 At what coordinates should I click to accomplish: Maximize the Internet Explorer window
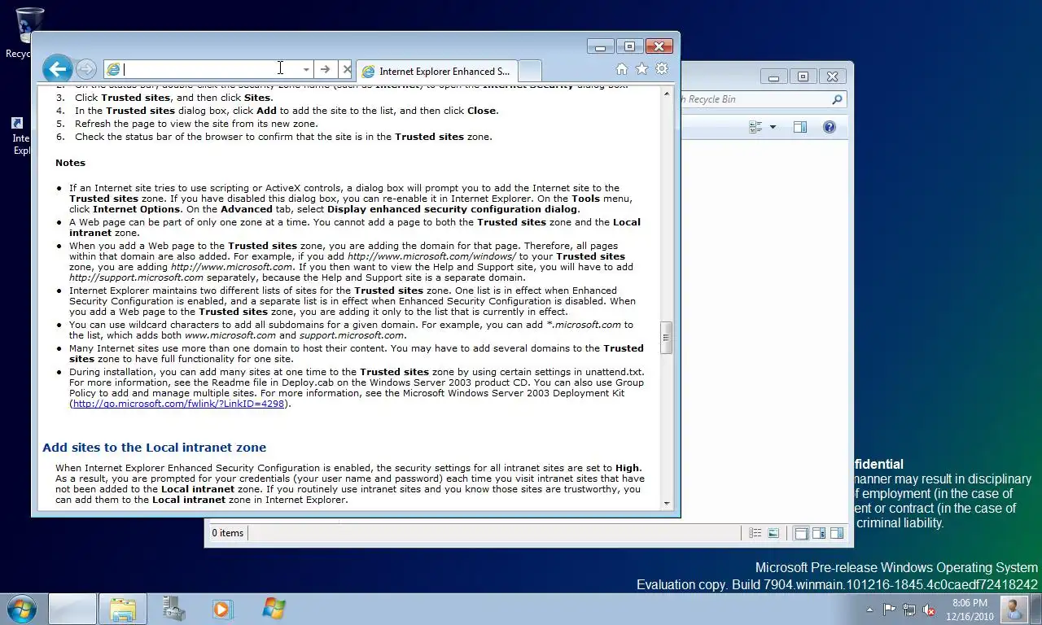(x=629, y=47)
